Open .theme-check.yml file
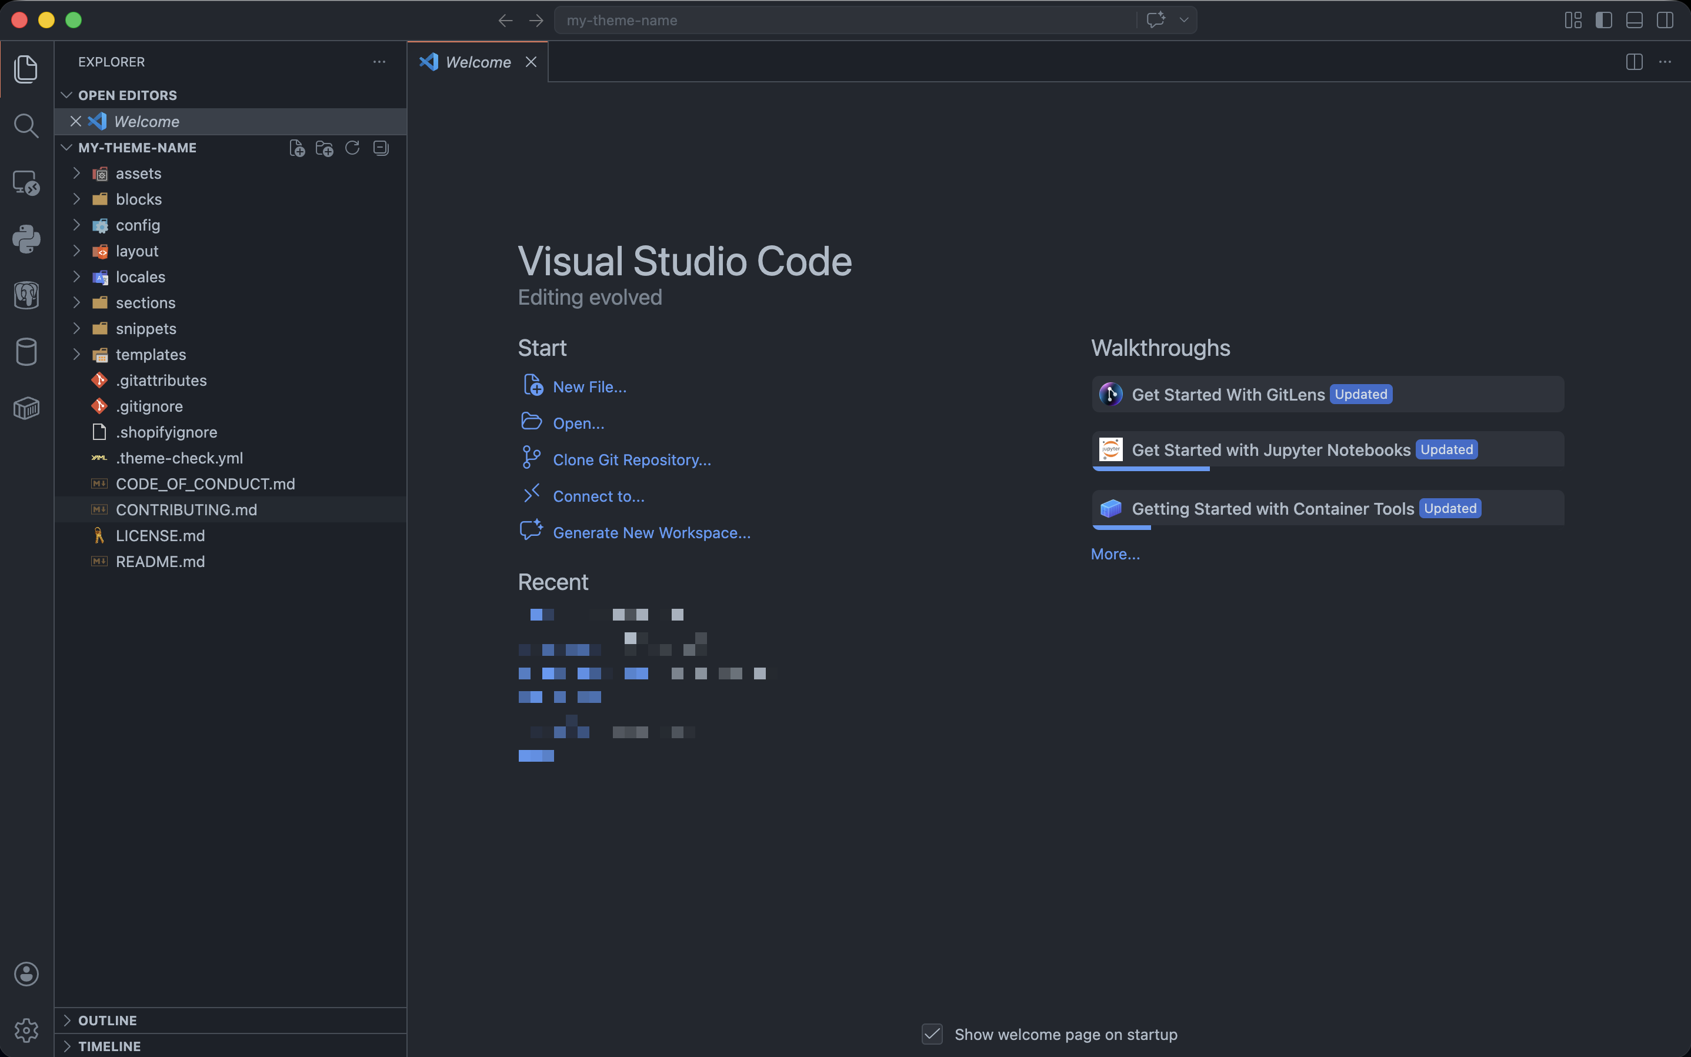 point(231,458)
